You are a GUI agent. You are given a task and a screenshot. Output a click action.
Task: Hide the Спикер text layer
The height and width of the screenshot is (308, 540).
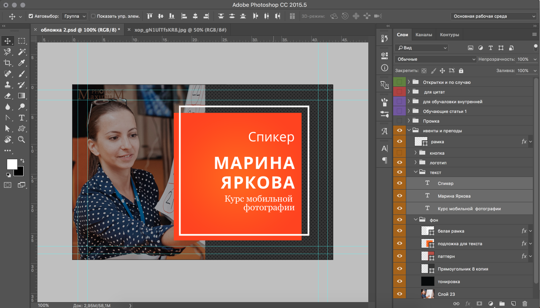pos(400,183)
